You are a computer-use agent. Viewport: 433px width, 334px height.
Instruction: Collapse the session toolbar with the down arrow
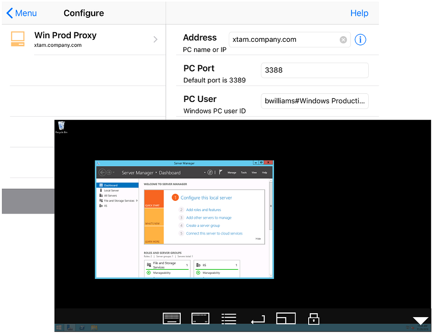click(x=420, y=320)
